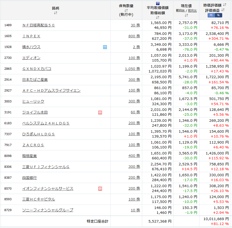Click 60 株 holding for ジョイフル本田
Screen dimensions: 232x228
(x=135, y=112)
